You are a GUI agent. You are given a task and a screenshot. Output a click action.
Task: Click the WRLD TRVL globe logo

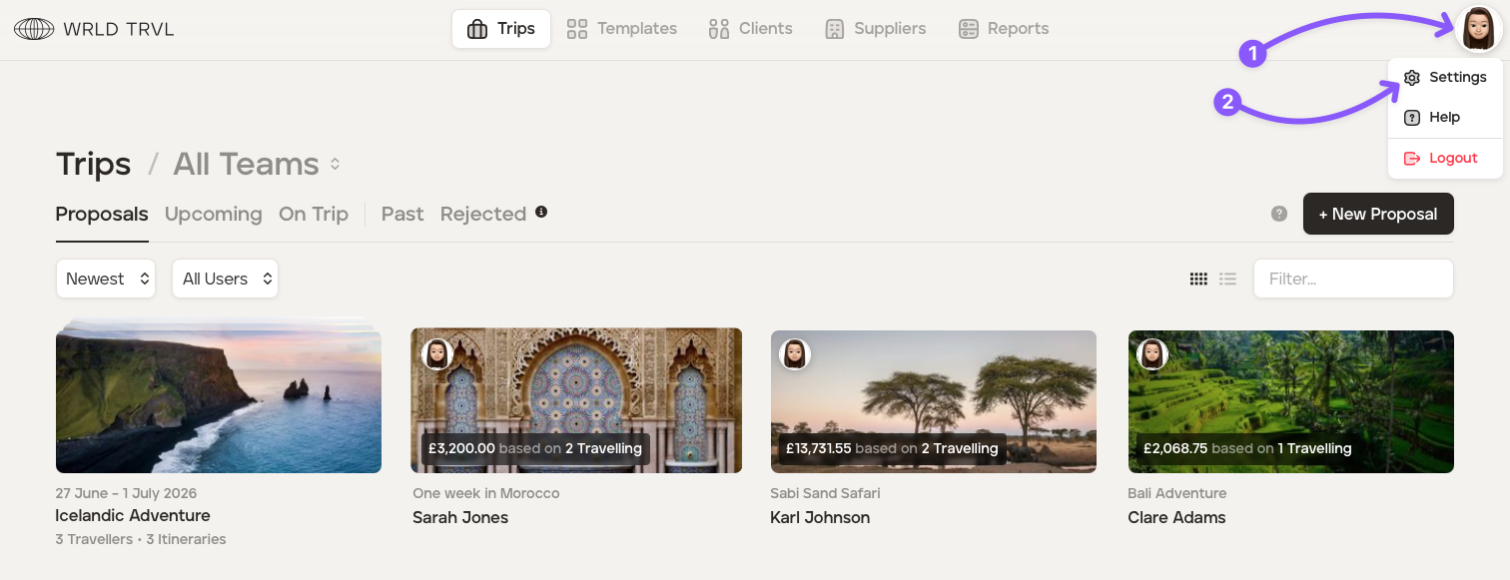34,29
